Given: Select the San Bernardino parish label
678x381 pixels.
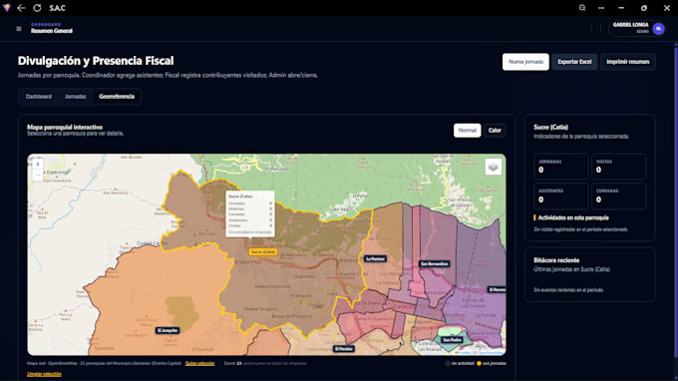Looking at the screenshot, I should 435,263.
